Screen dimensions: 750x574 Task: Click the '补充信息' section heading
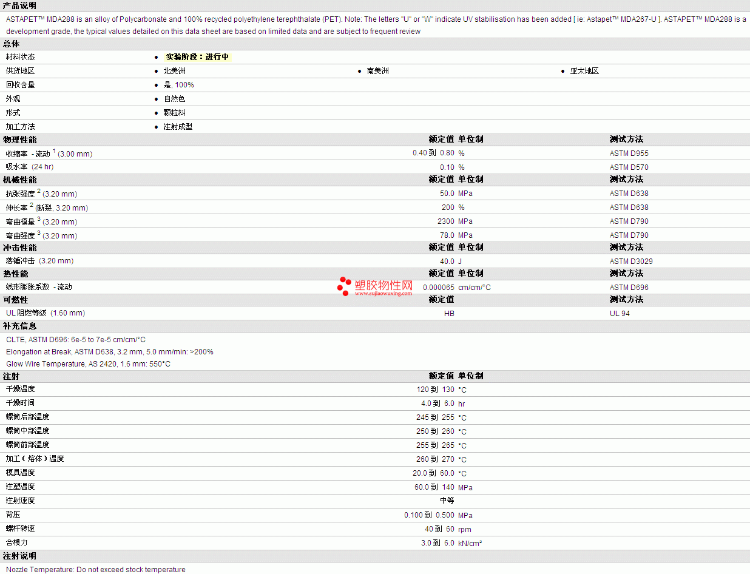pos(19,326)
